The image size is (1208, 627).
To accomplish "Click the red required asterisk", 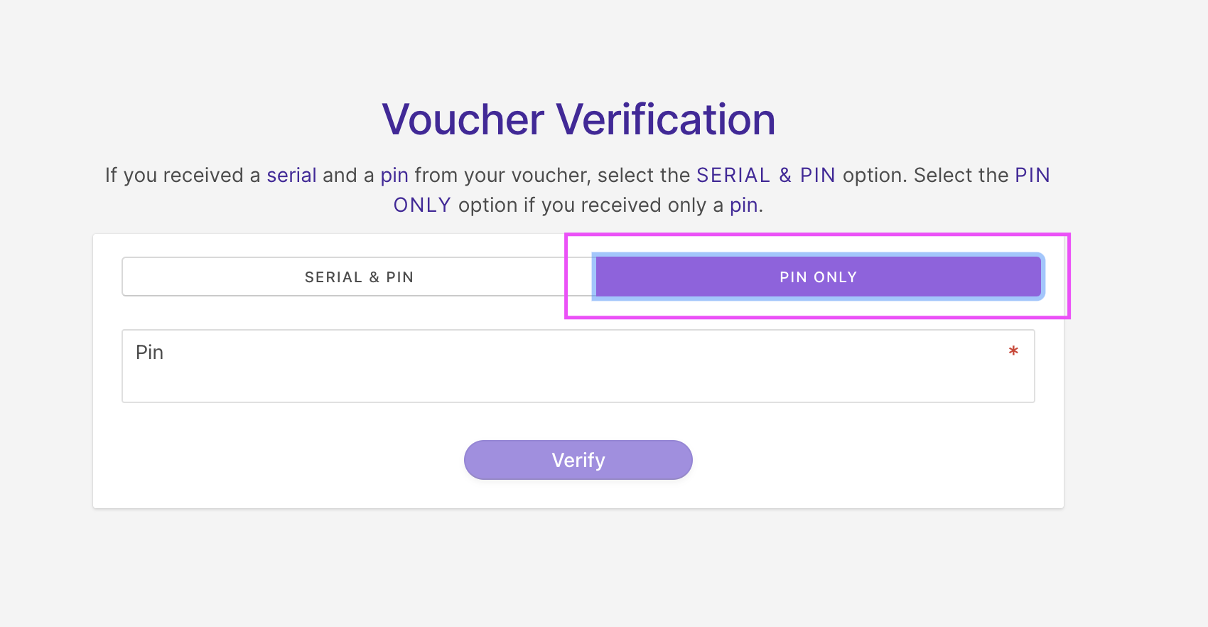I will [x=1013, y=351].
